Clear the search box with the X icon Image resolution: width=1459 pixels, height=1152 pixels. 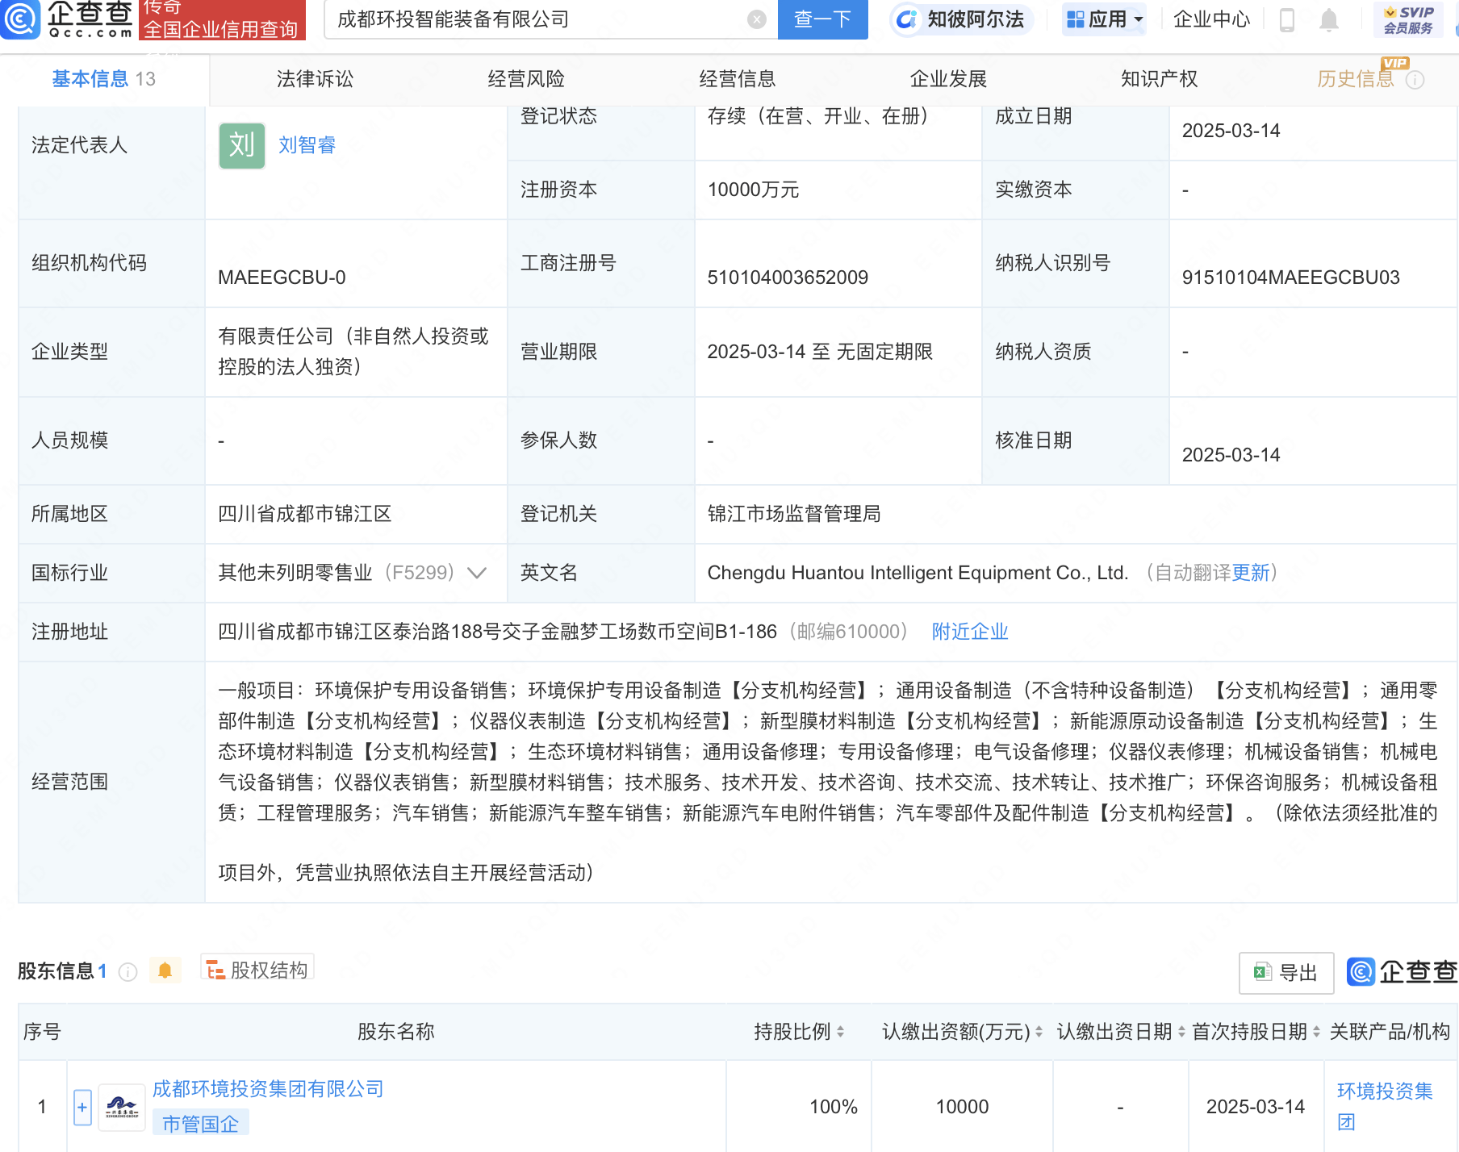coord(756,19)
